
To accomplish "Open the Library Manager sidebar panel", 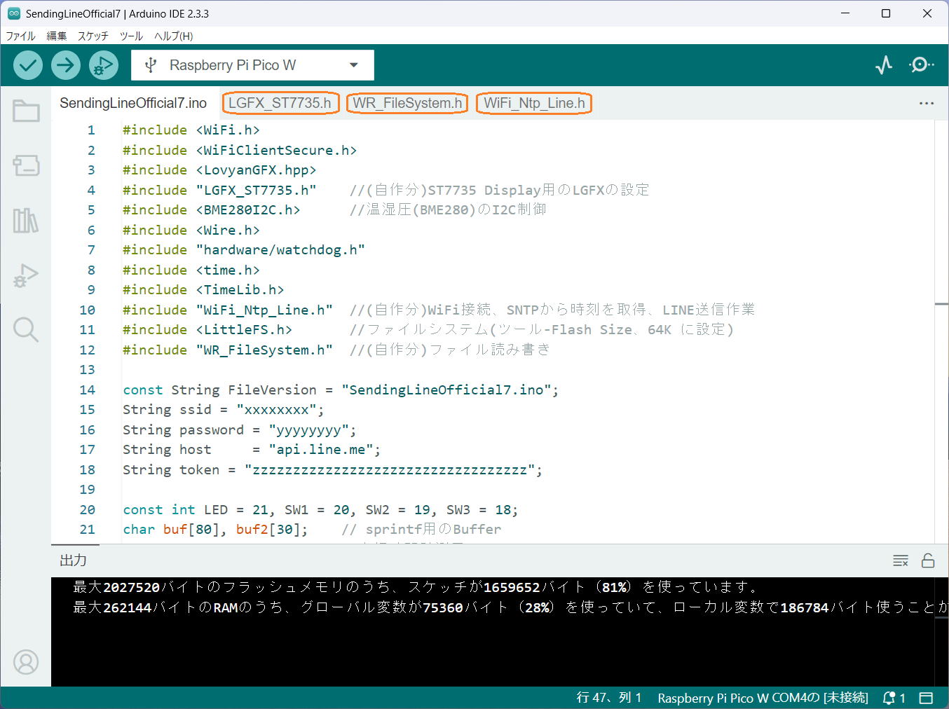I will 26,220.
